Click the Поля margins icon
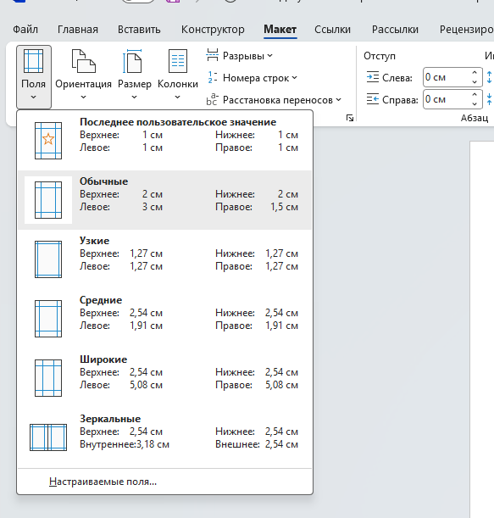The image size is (494, 518). pyautogui.click(x=33, y=61)
